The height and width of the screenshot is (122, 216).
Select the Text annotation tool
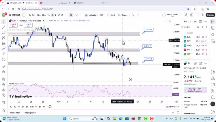pos(4,54)
